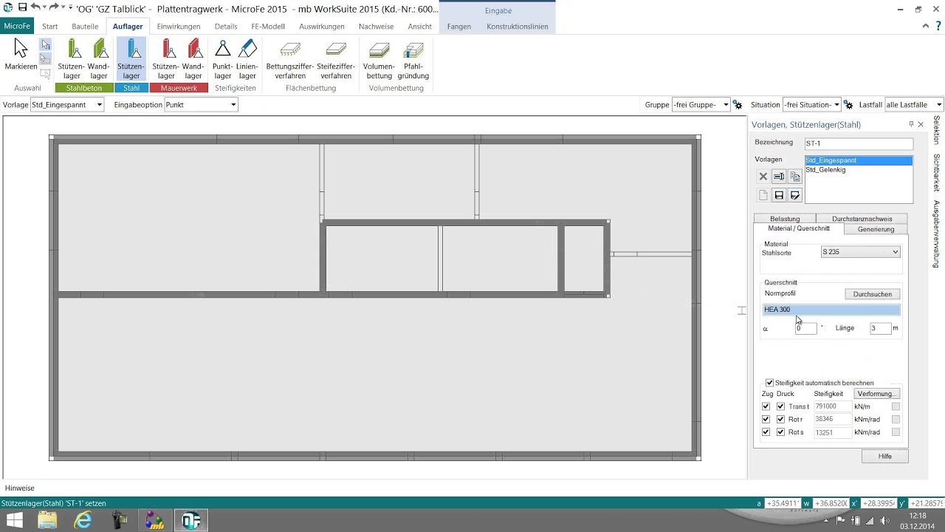Click the Windows Start button
Screen dimensions: 945x532
(x=14, y=520)
